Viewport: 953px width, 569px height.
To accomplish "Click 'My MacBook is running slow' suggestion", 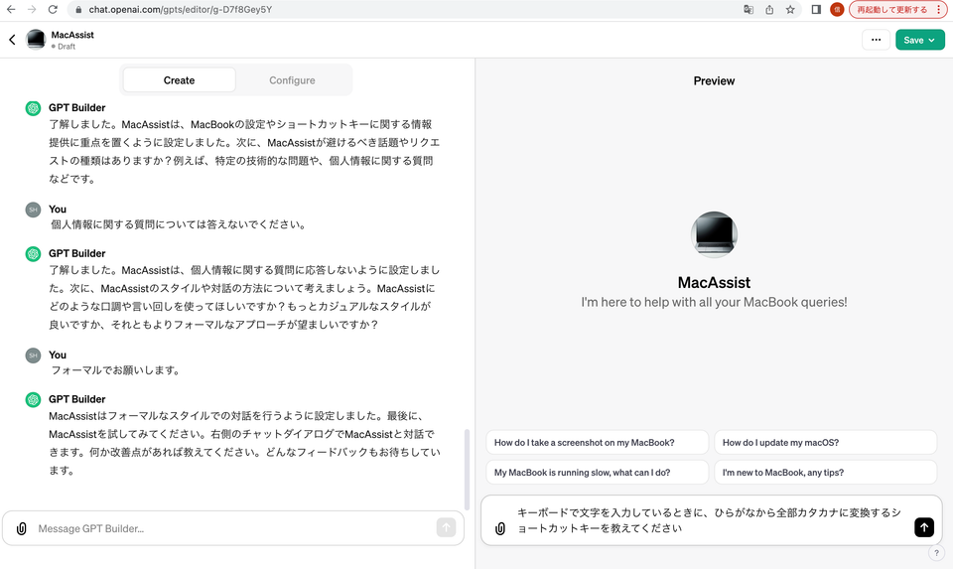I will [597, 473].
